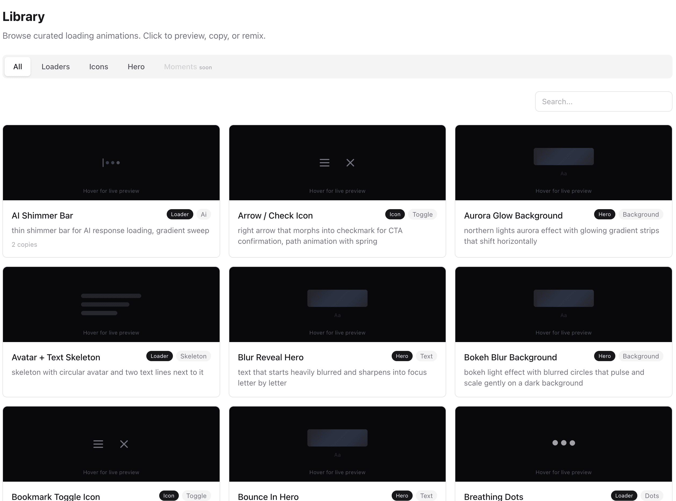
Task: Click 'text that starts heavily blurred' description
Action: click(332, 377)
